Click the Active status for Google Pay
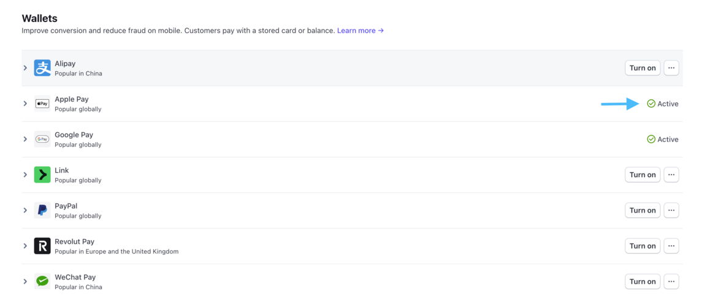The image size is (705, 307). [x=663, y=139]
